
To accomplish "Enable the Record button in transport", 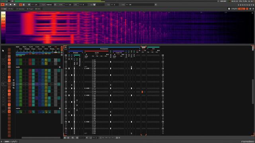I will pyautogui.click(x=14, y=4).
